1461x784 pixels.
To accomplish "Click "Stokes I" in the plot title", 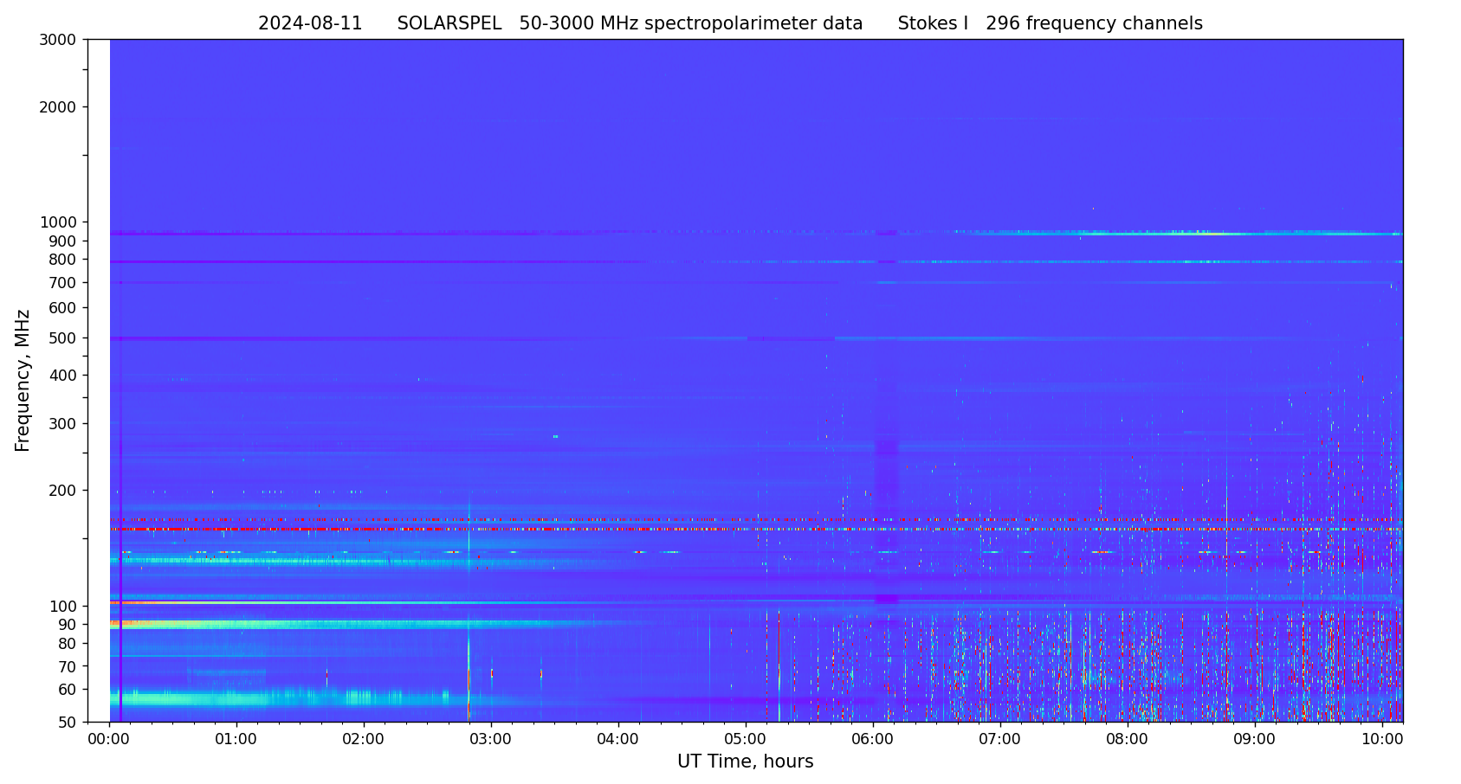I will [x=933, y=24].
